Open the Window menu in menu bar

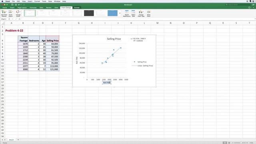point(57,1)
